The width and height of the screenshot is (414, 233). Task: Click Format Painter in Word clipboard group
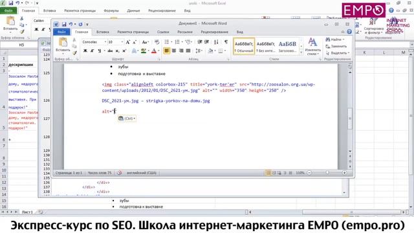pos(74,53)
